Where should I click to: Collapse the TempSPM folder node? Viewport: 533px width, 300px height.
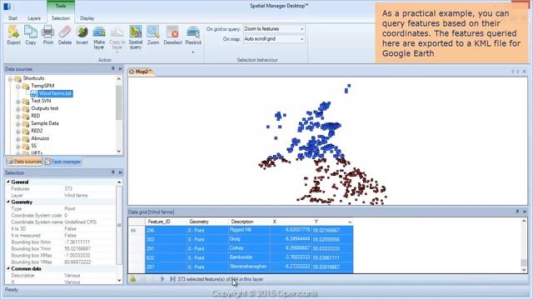click(x=18, y=87)
